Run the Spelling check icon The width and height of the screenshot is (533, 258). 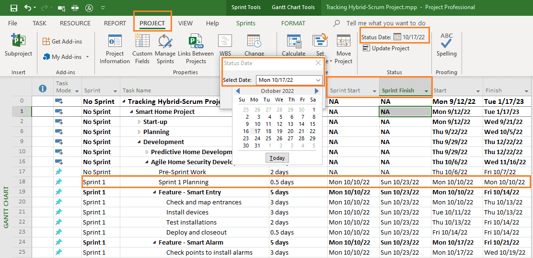446,41
